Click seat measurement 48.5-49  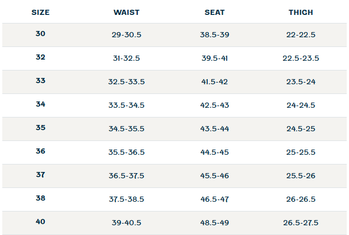click(x=215, y=223)
